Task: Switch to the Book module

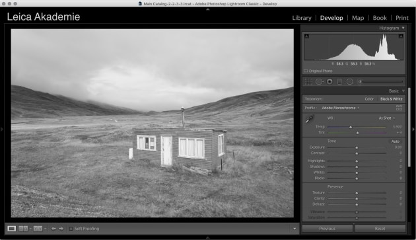Action: coord(380,18)
